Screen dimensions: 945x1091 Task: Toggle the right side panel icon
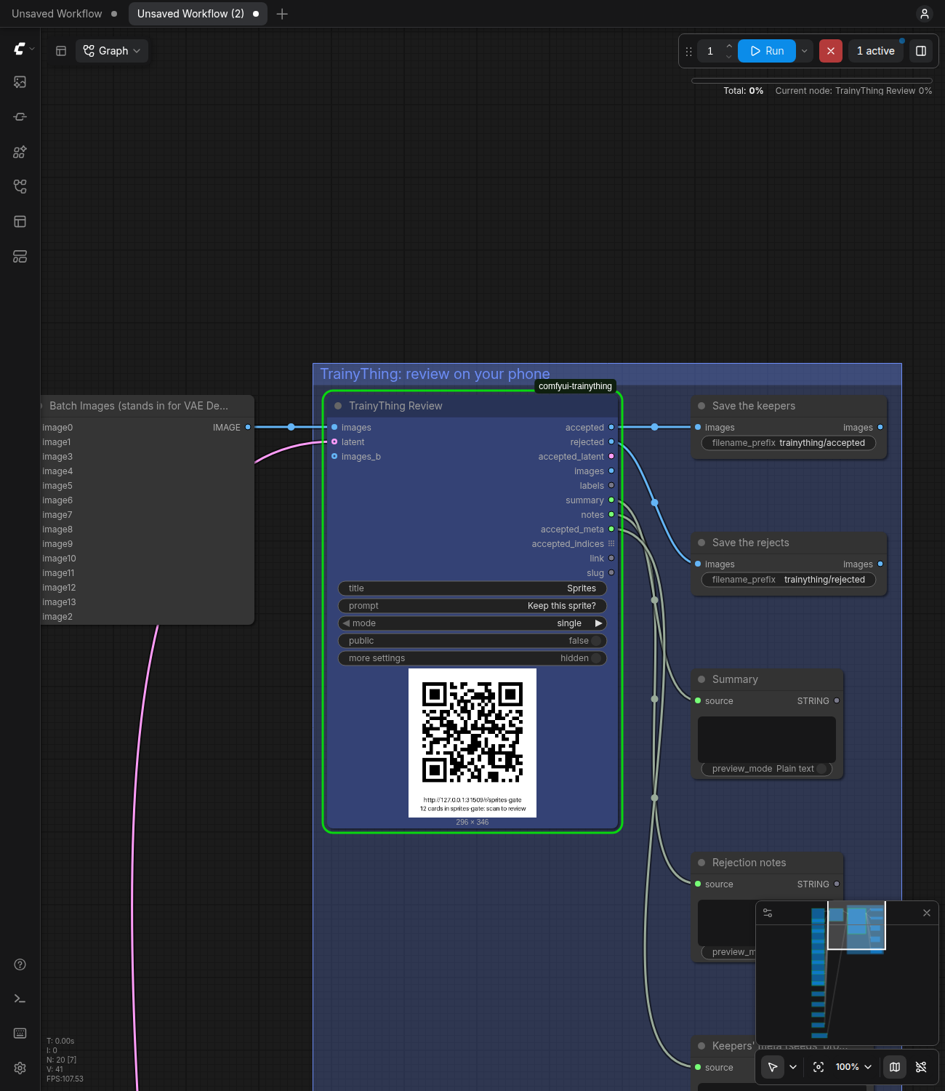pos(921,51)
